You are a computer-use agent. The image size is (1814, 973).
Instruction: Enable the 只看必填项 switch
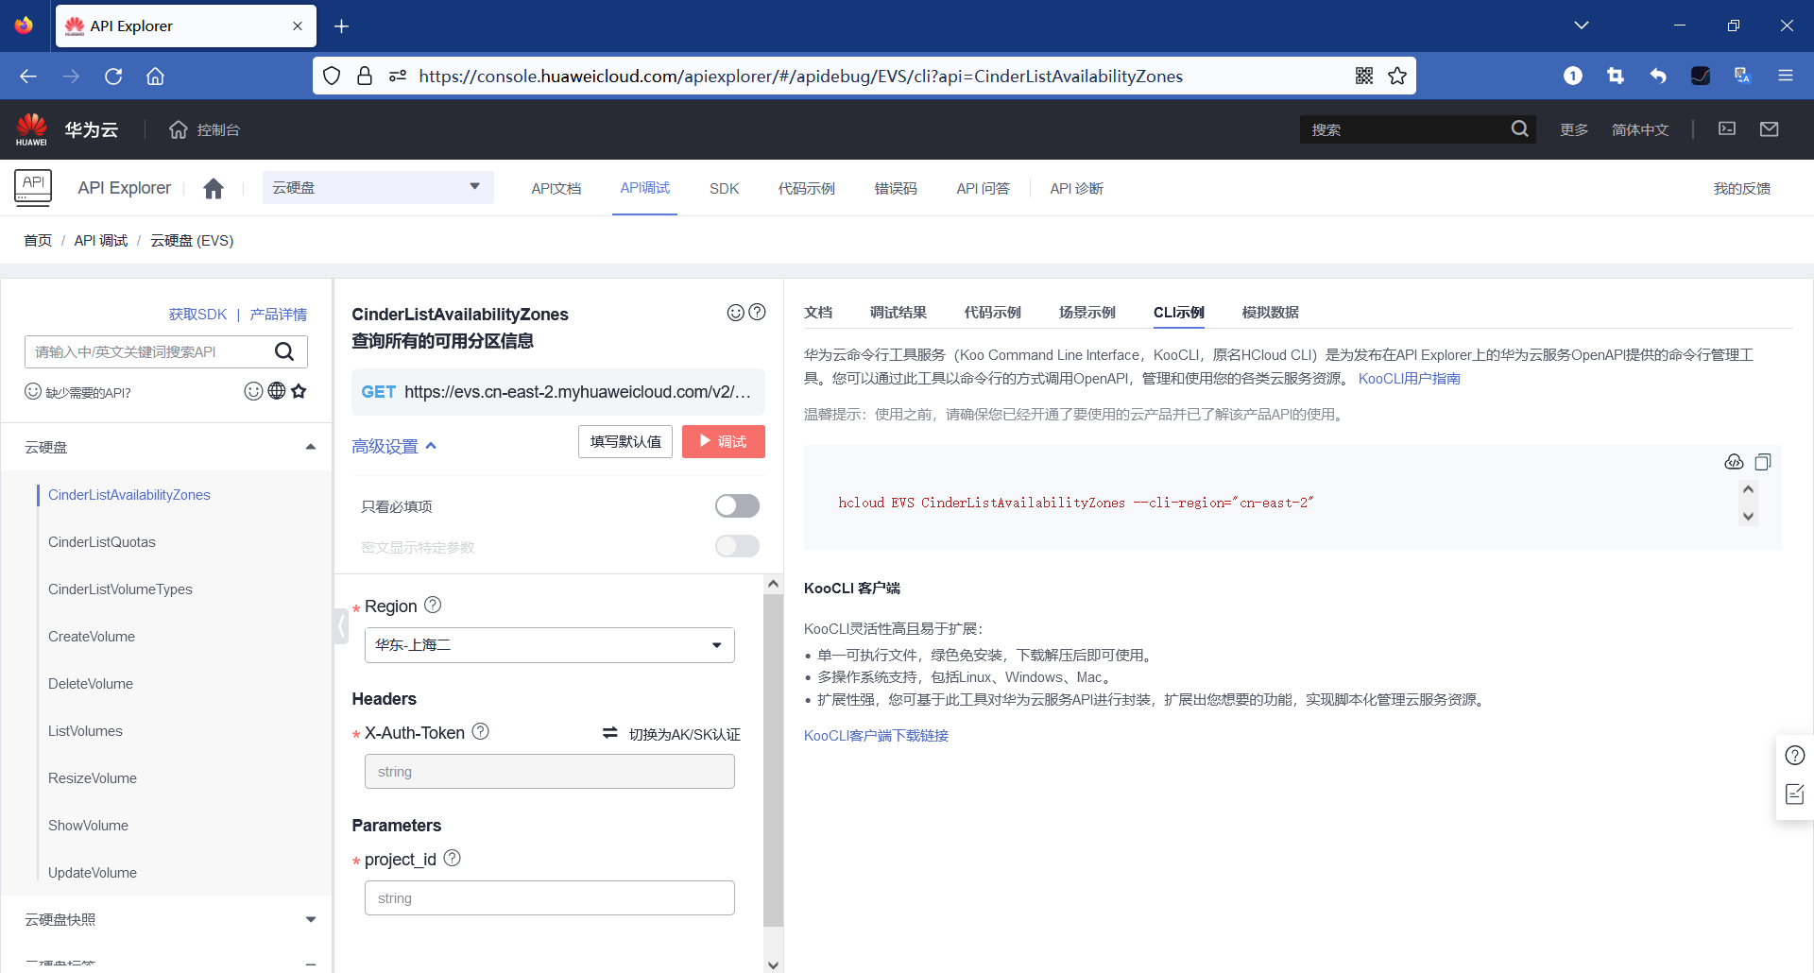[x=737, y=505]
